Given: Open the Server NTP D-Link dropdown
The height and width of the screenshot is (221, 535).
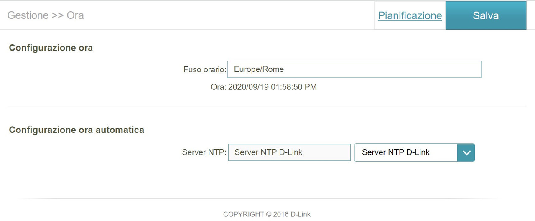Looking at the screenshot, I should [x=414, y=152].
